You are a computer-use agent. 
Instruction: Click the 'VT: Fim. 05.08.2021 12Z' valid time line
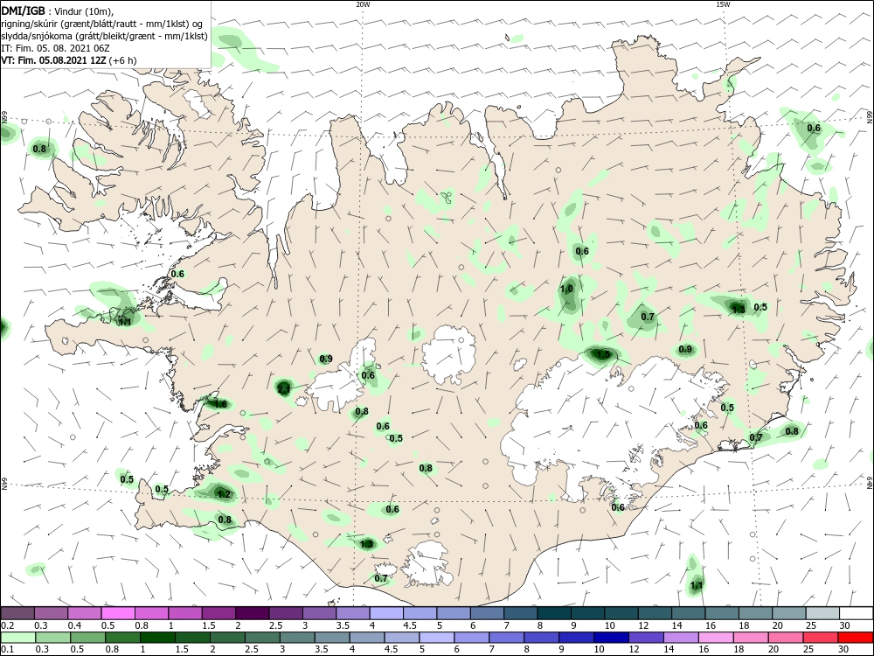tap(54, 60)
